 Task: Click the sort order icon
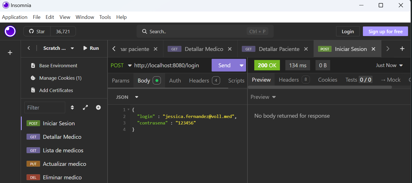click(x=72, y=108)
